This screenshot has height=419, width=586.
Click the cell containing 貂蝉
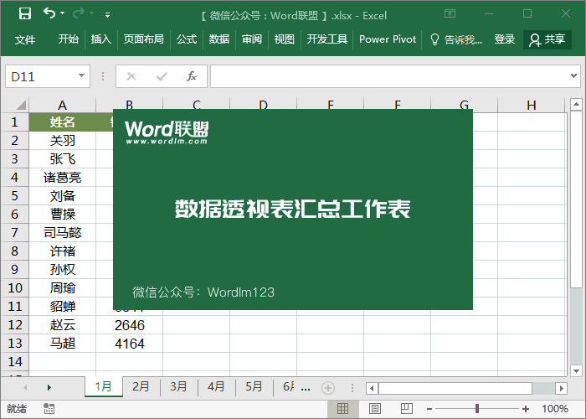pyautogui.click(x=63, y=306)
